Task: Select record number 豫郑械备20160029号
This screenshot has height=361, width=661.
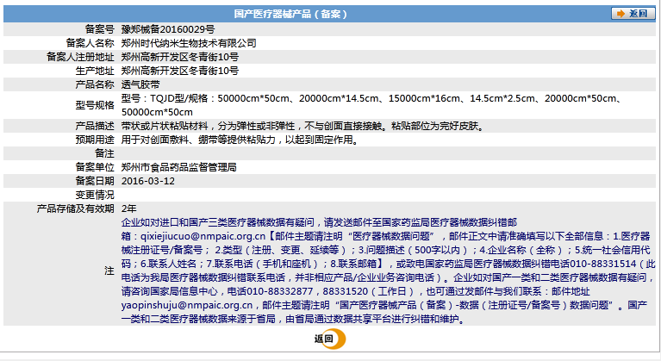Action: point(168,29)
